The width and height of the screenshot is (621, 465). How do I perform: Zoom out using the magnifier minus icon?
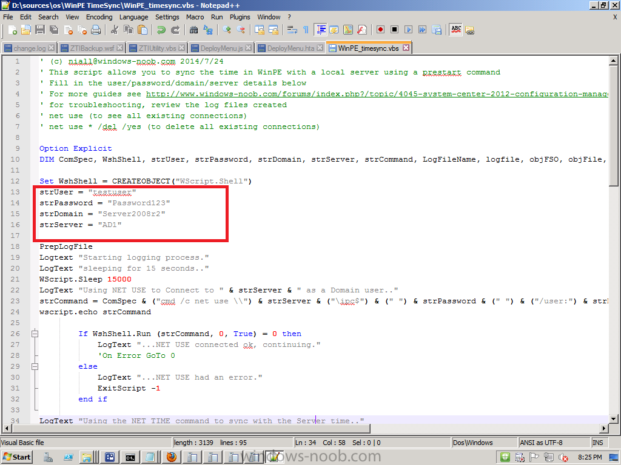(x=240, y=30)
